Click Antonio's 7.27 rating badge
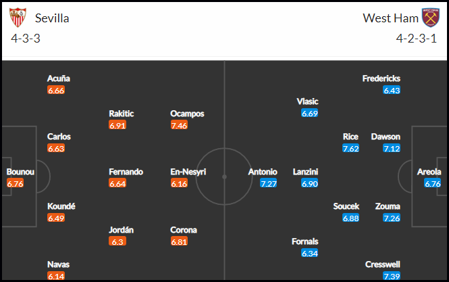 coord(269,183)
